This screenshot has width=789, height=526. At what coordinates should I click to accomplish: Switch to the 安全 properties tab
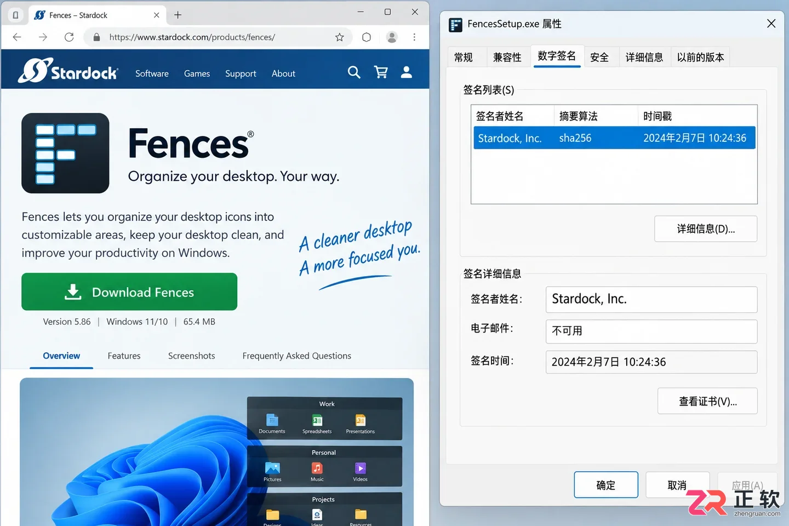(599, 58)
